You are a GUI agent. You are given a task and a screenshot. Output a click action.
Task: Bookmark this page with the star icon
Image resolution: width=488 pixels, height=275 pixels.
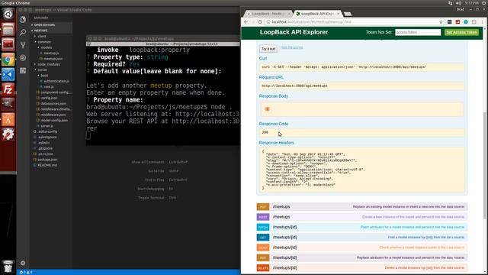[x=441, y=22]
